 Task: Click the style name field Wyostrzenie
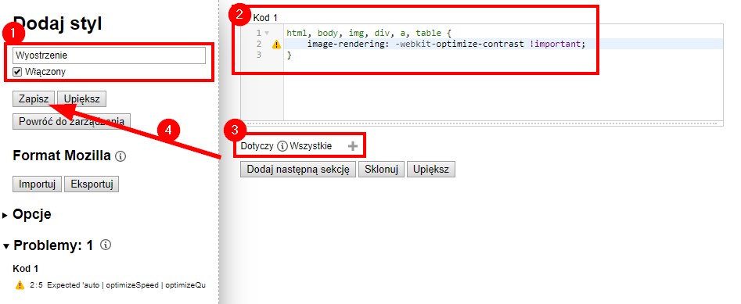pyautogui.click(x=110, y=55)
